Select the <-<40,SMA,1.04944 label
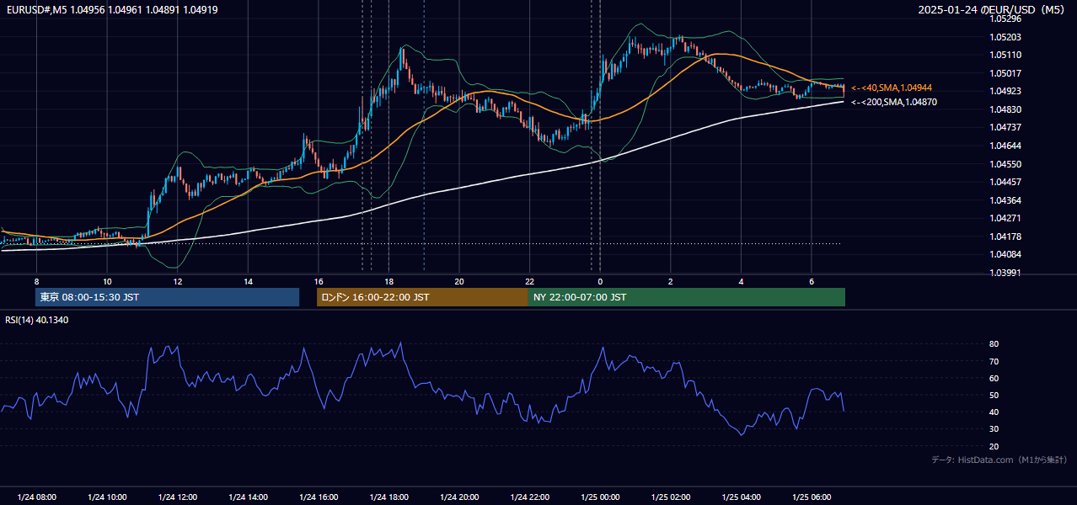1077x505 pixels. tap(891, 88)
